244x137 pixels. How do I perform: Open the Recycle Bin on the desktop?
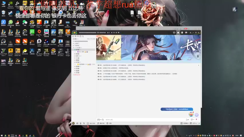3,14
